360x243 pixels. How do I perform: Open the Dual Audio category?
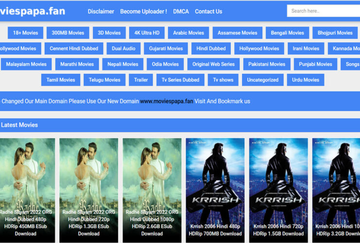click(x=124, y=49)
